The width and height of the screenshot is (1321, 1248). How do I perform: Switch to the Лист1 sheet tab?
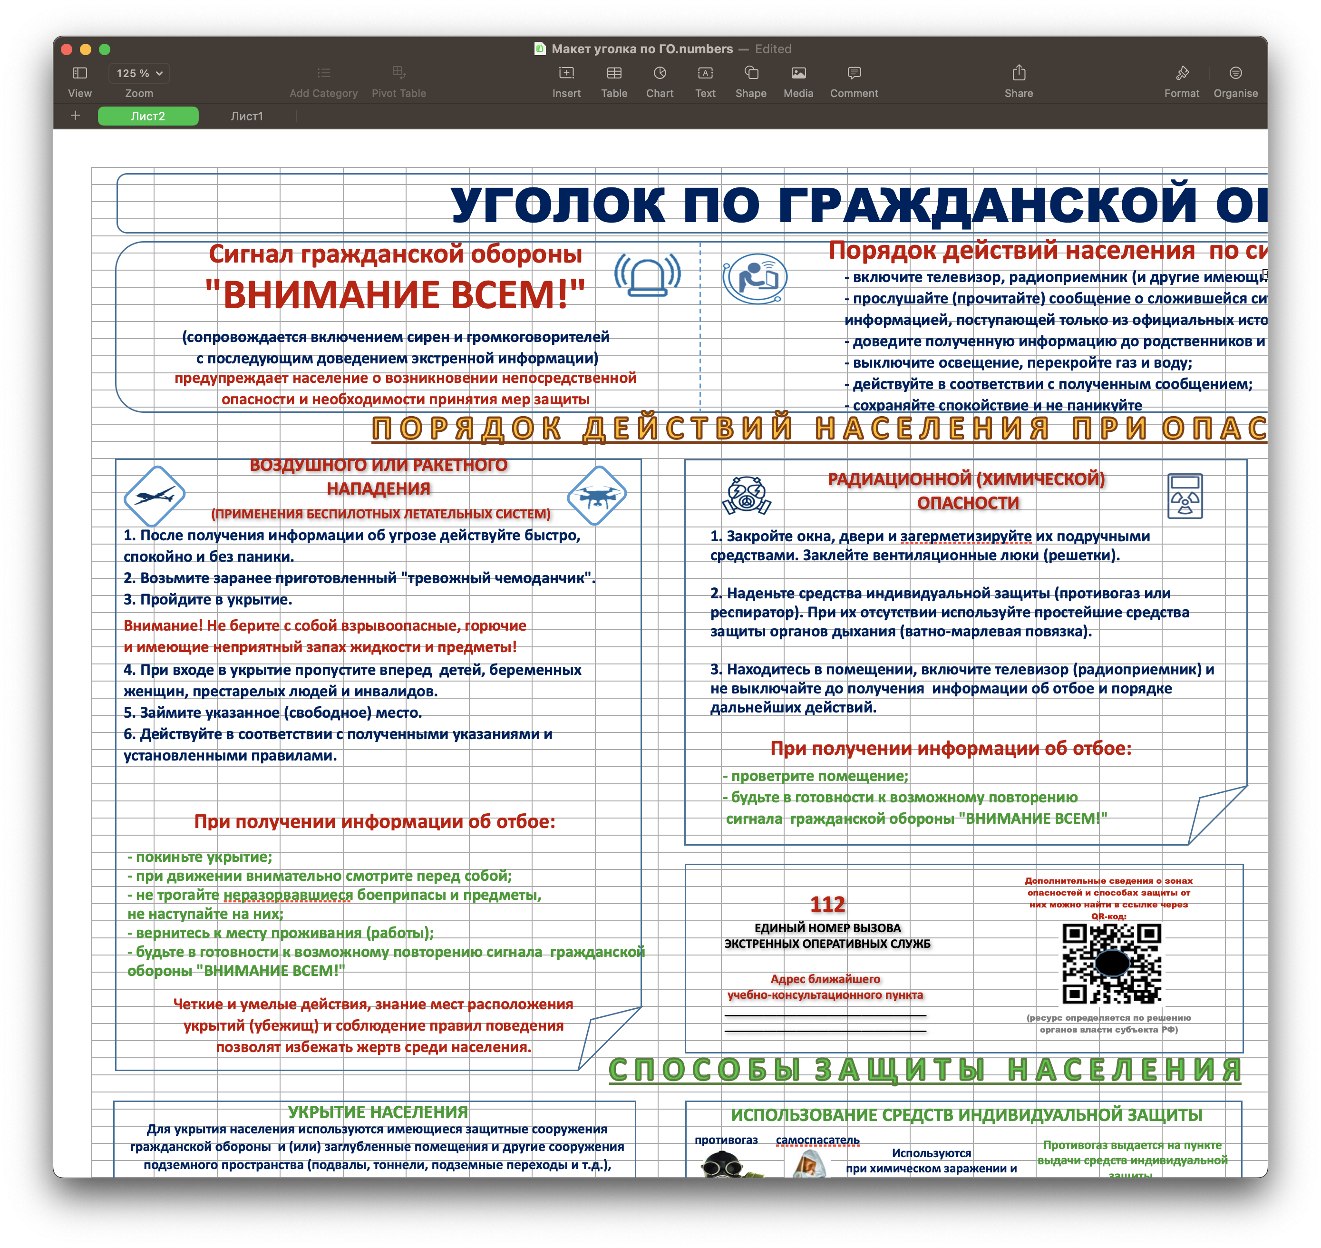(x=247, y=117)
